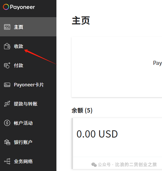Open 银行账户 settings
This screenshot has height=171, width=162.
[x=28, y=142]
